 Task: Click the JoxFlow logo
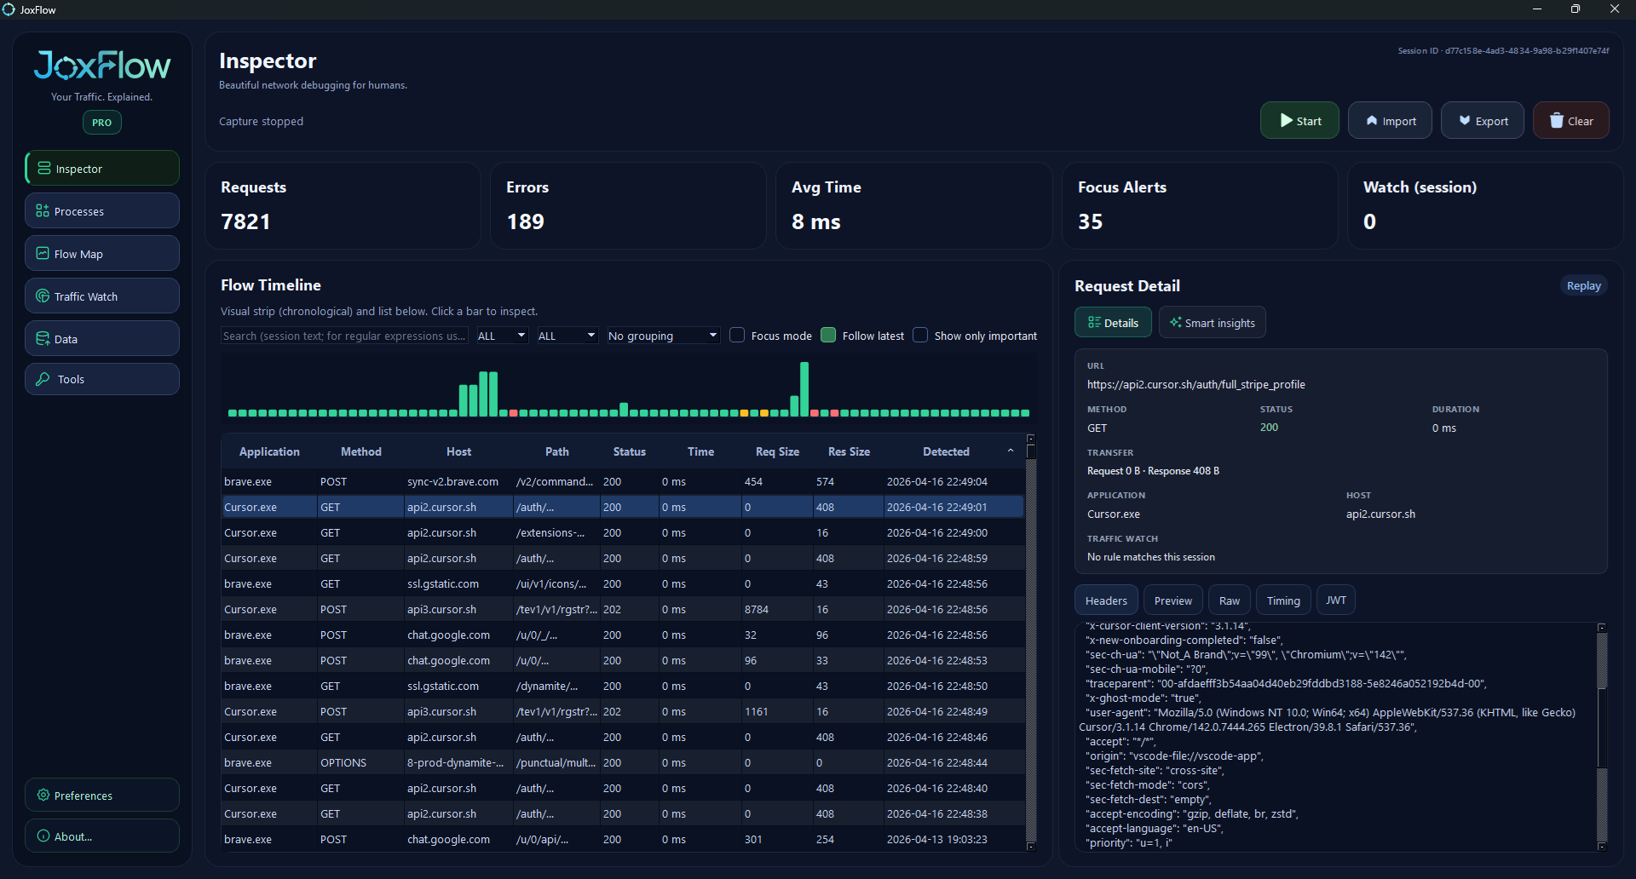click(x=102, y=66)
